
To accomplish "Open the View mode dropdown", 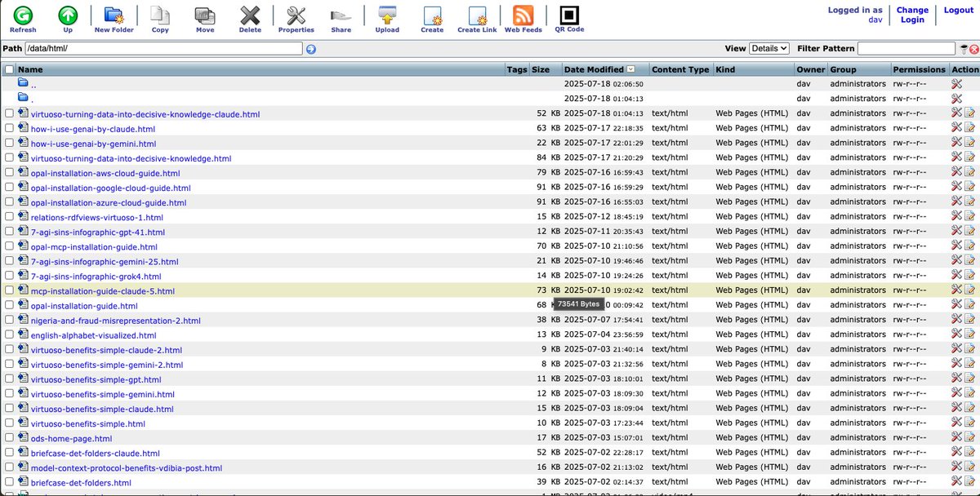I will click(769, 49).
